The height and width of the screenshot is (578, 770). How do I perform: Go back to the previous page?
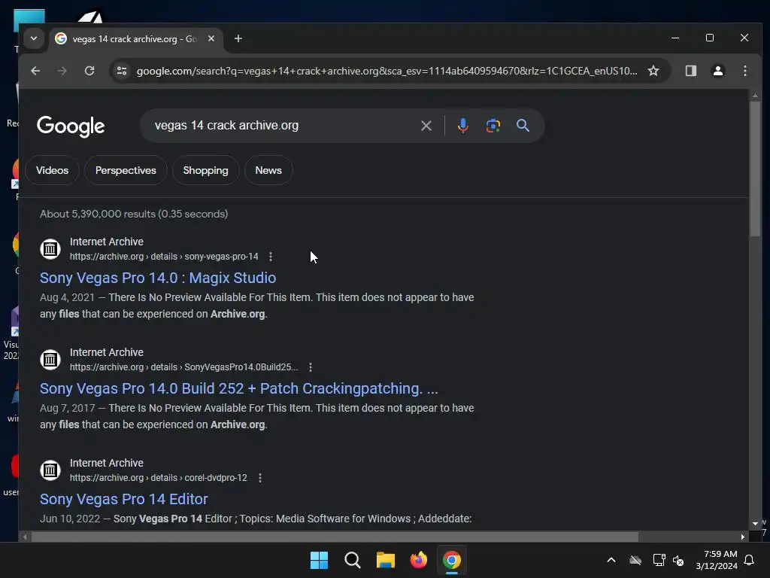tap(35, 71)
